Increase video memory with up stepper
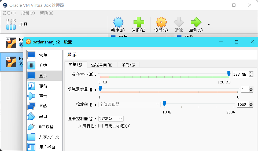 (251, 73)
